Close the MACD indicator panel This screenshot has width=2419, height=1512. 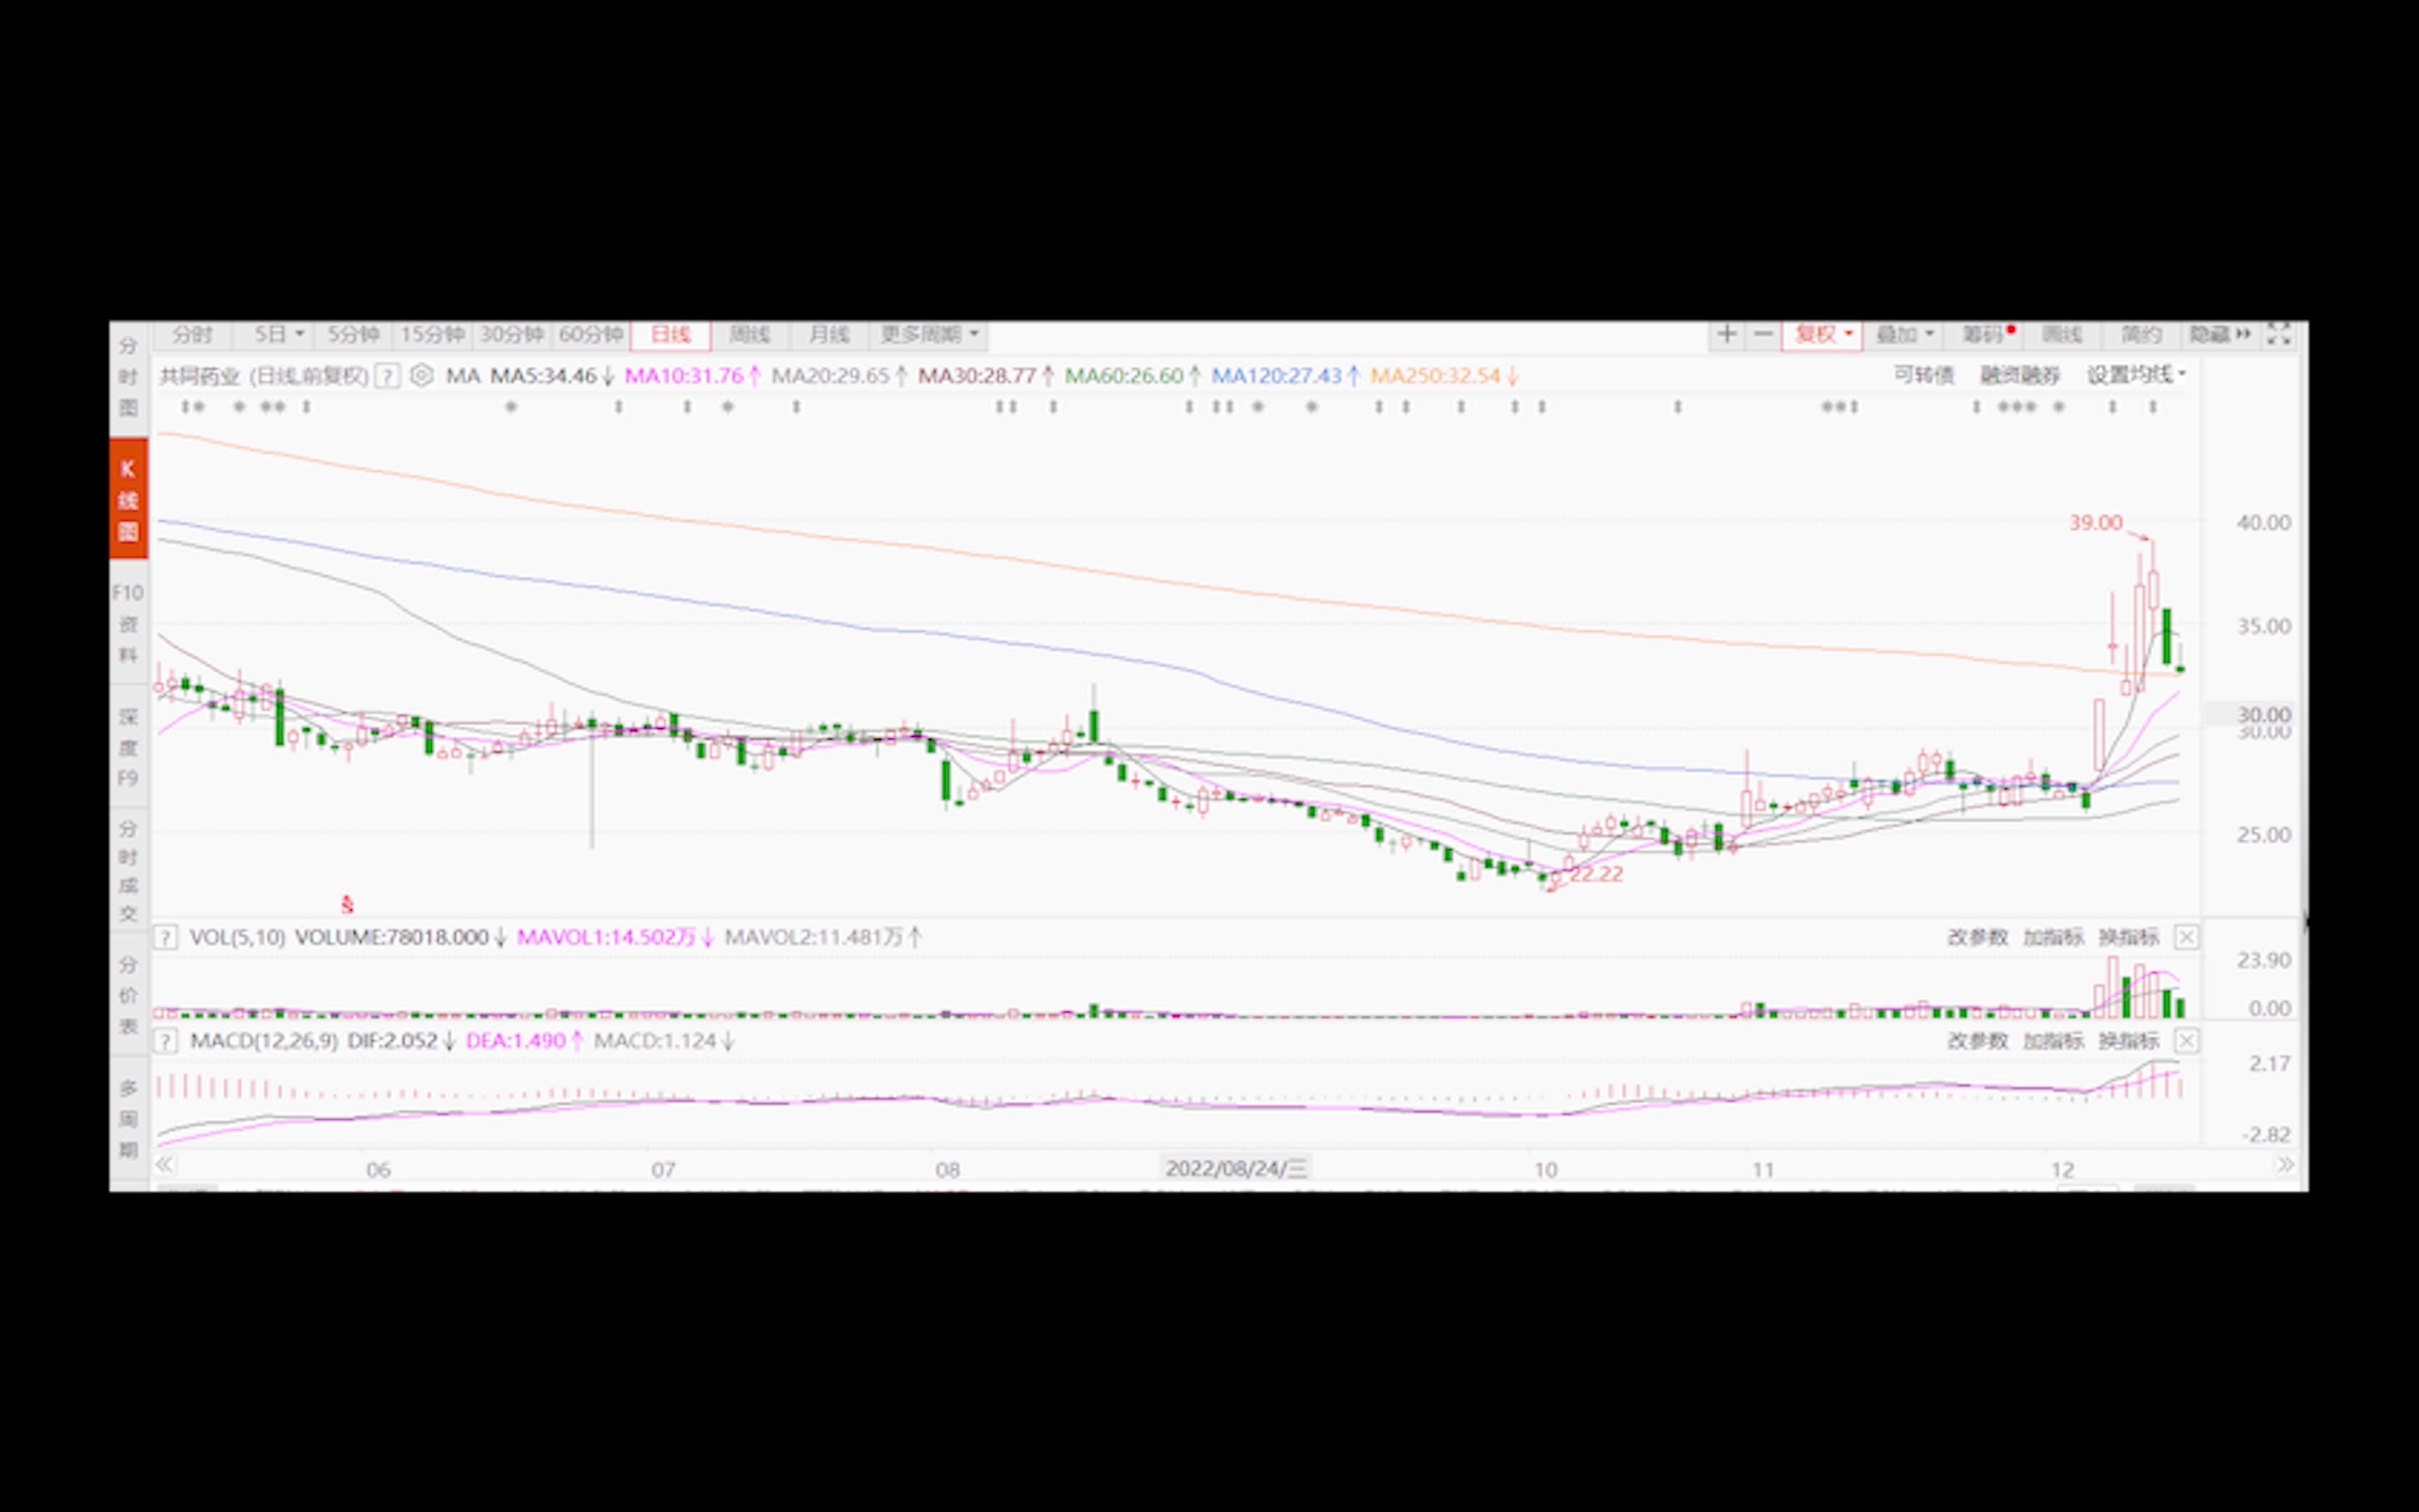2186,1041
